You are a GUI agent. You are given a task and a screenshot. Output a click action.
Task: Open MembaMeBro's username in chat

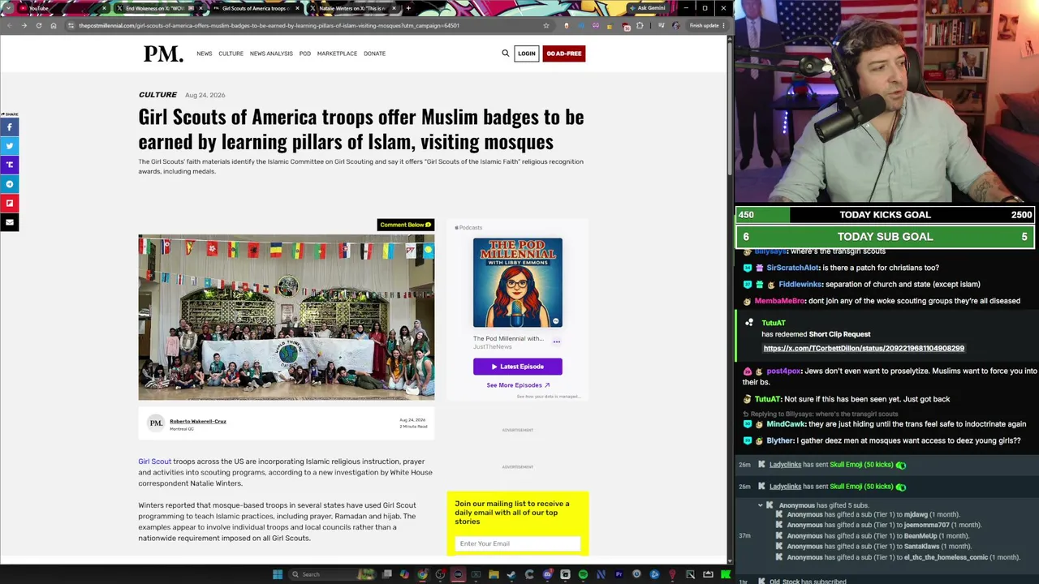[780, 301]
